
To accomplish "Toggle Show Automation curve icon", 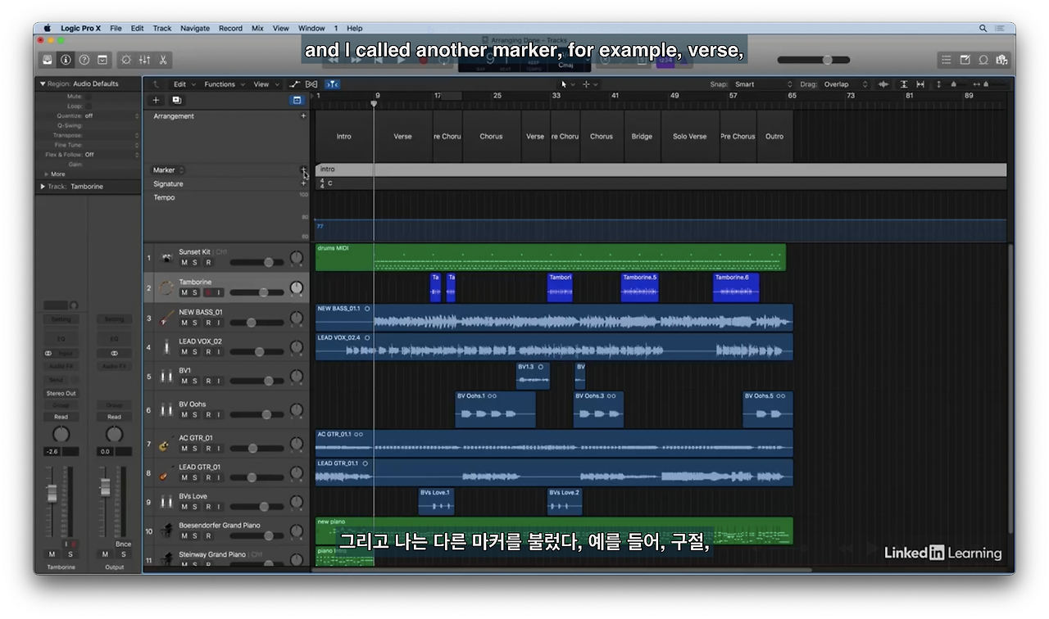I will point(294,84).
